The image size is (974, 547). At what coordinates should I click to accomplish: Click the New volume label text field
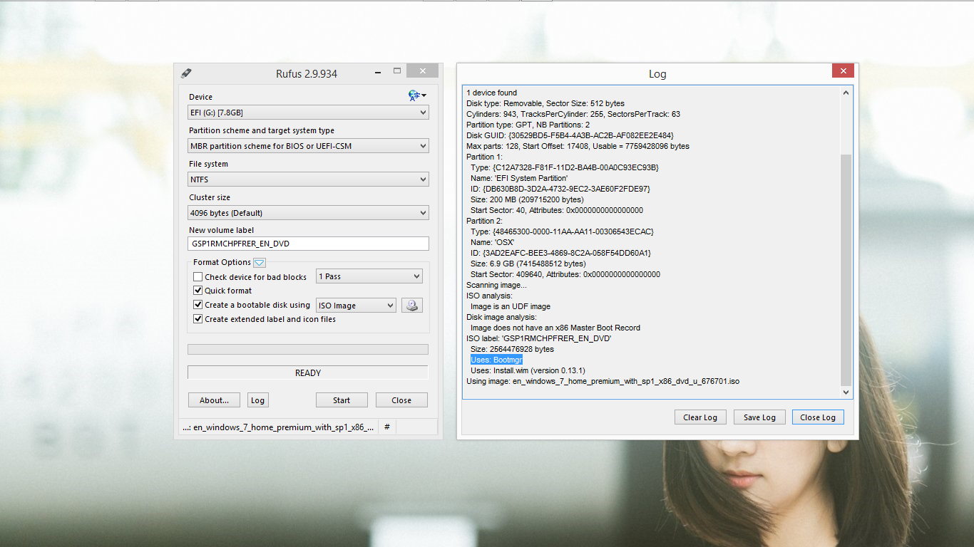(x=308, y=244)
